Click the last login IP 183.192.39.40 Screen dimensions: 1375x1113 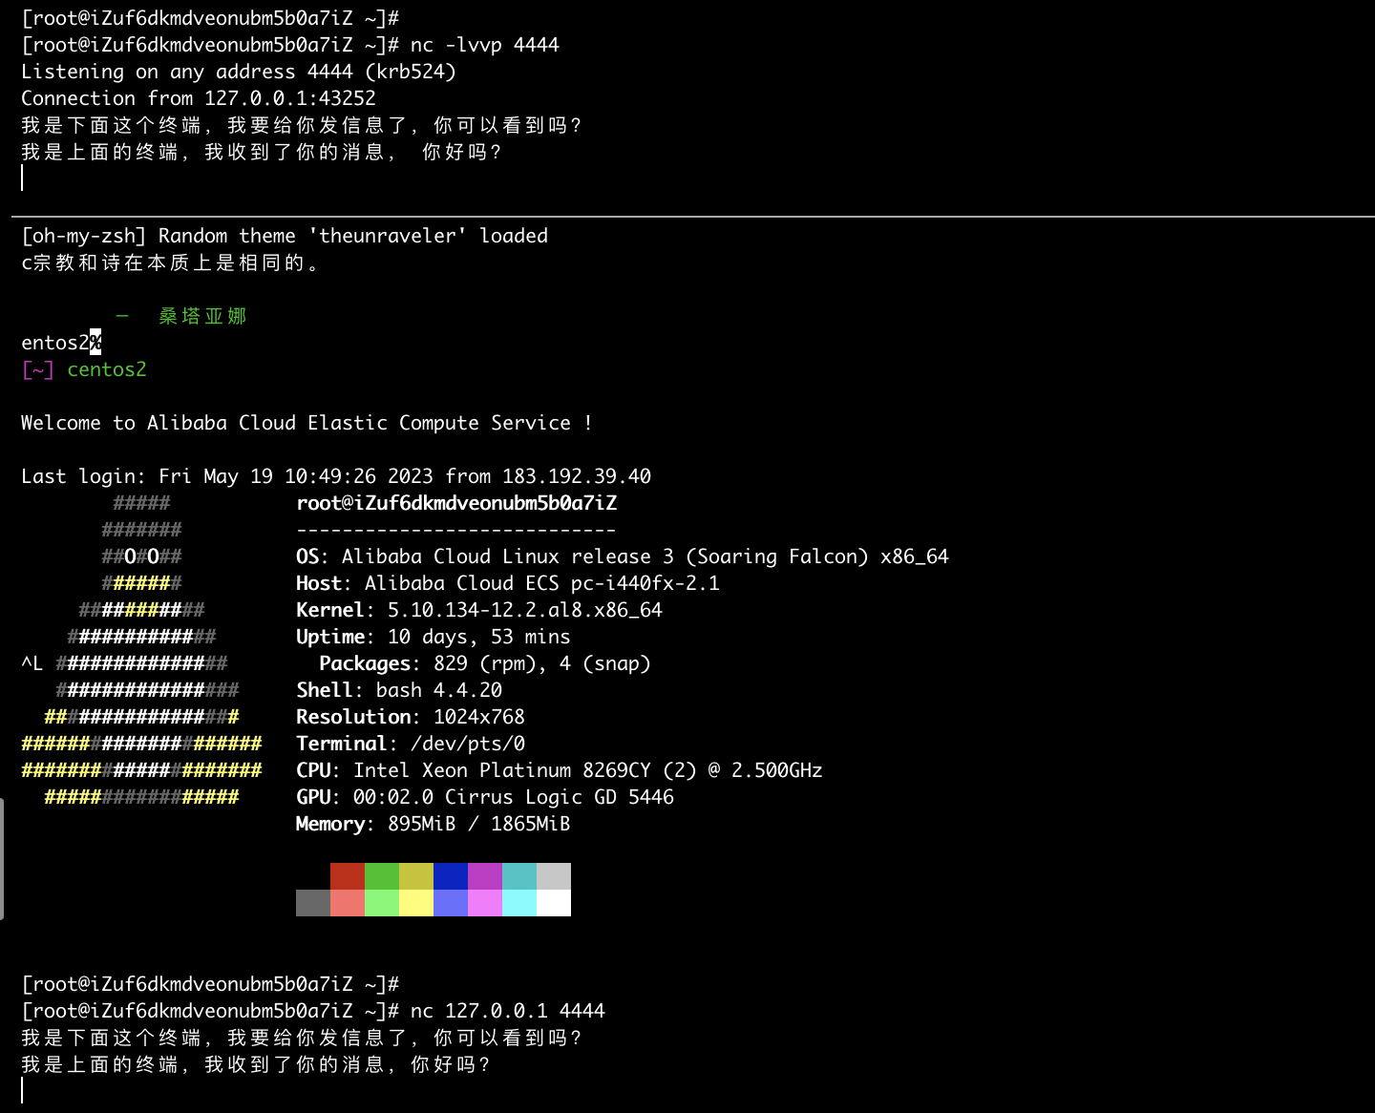(575, 476)
